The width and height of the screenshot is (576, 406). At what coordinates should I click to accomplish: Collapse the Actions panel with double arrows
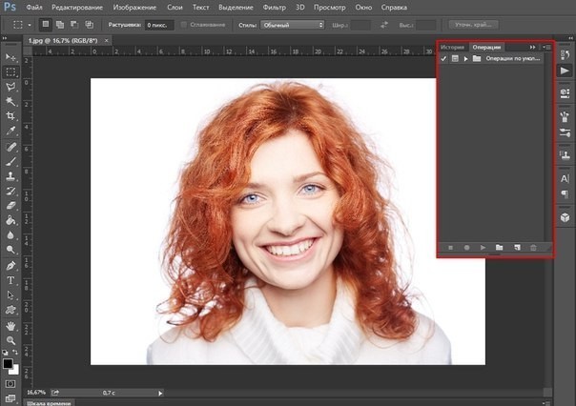point(532,47)
